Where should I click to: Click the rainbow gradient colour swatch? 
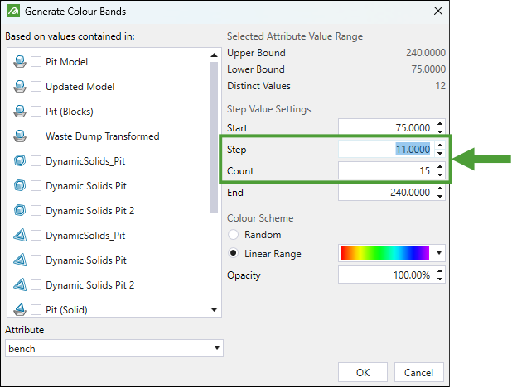[385, 253]
